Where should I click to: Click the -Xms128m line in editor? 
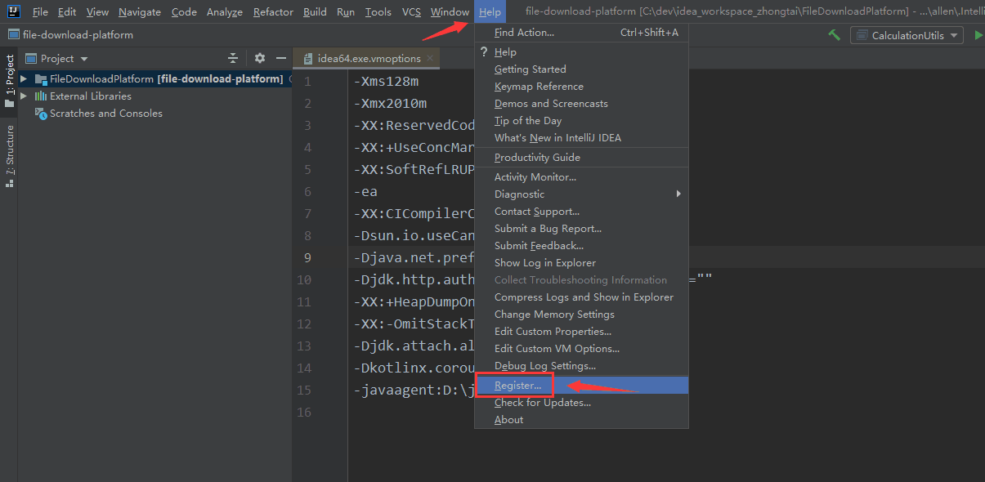386,82
